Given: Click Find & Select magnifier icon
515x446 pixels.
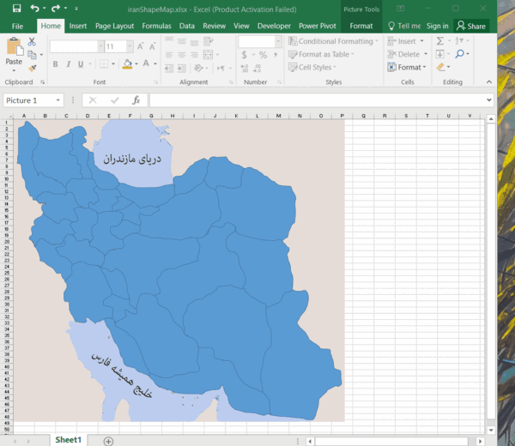Looking at the screenshot, I should click(x=459, y=54).
